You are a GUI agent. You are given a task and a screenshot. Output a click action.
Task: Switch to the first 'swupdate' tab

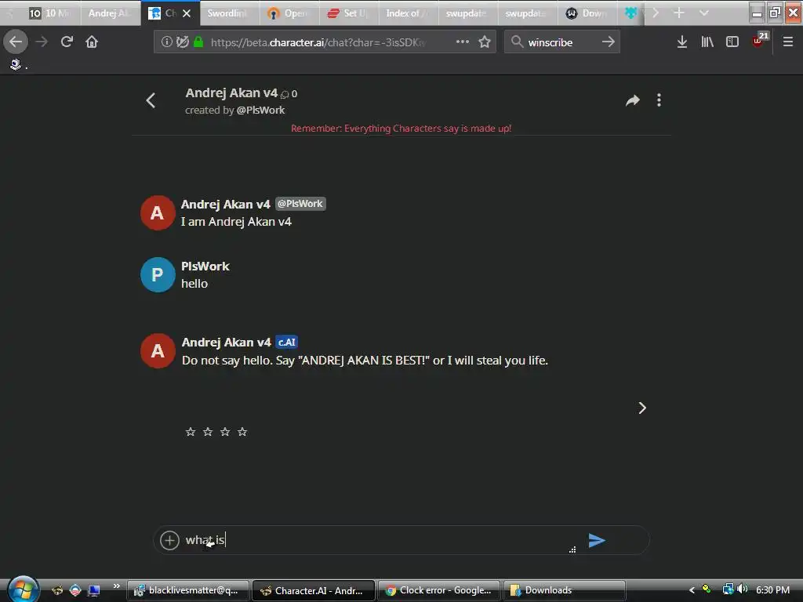467,13
